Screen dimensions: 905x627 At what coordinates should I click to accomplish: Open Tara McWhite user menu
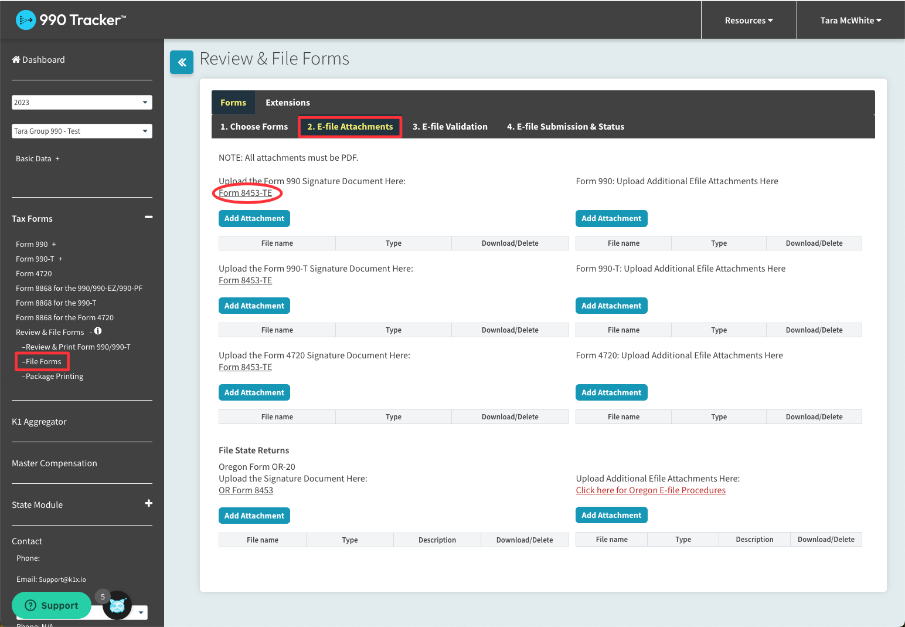pos(850,21)
